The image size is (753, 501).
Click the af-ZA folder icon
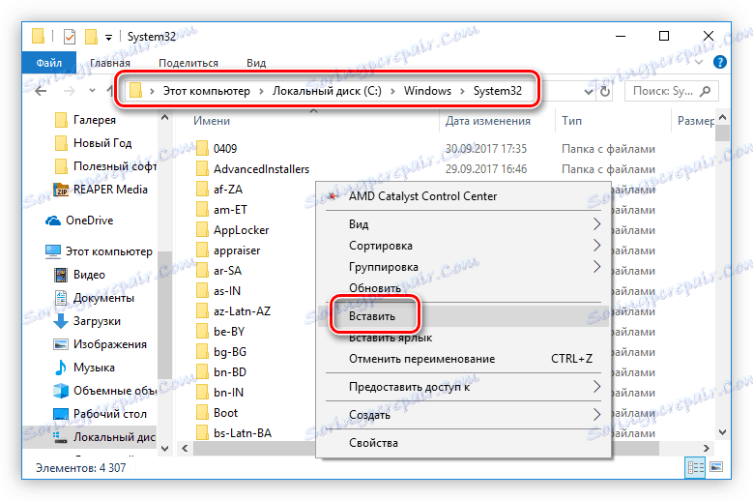(x=202, y=190)
